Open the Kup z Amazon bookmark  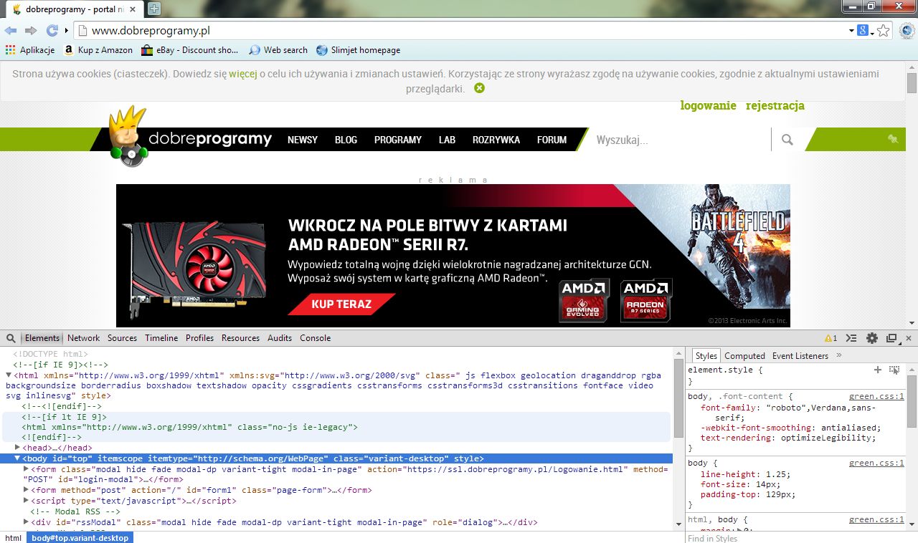pyautogui.click(x=98, y=50)
